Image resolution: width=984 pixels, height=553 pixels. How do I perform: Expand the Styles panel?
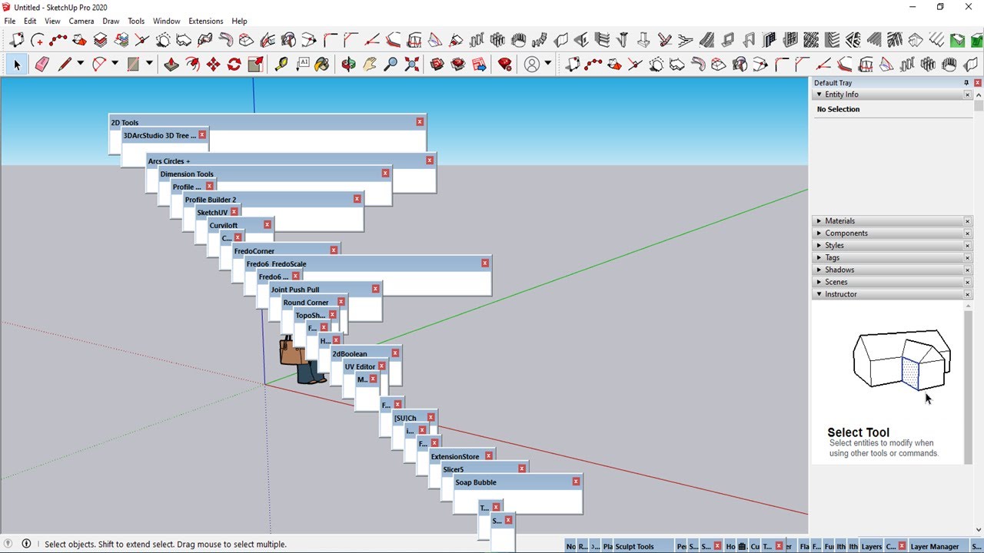819,246
